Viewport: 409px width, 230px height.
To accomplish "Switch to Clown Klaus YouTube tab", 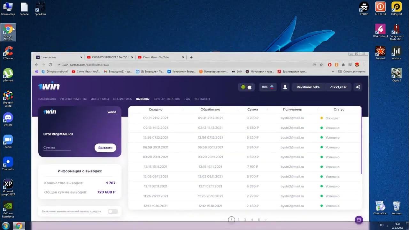I will coord(161,57).
